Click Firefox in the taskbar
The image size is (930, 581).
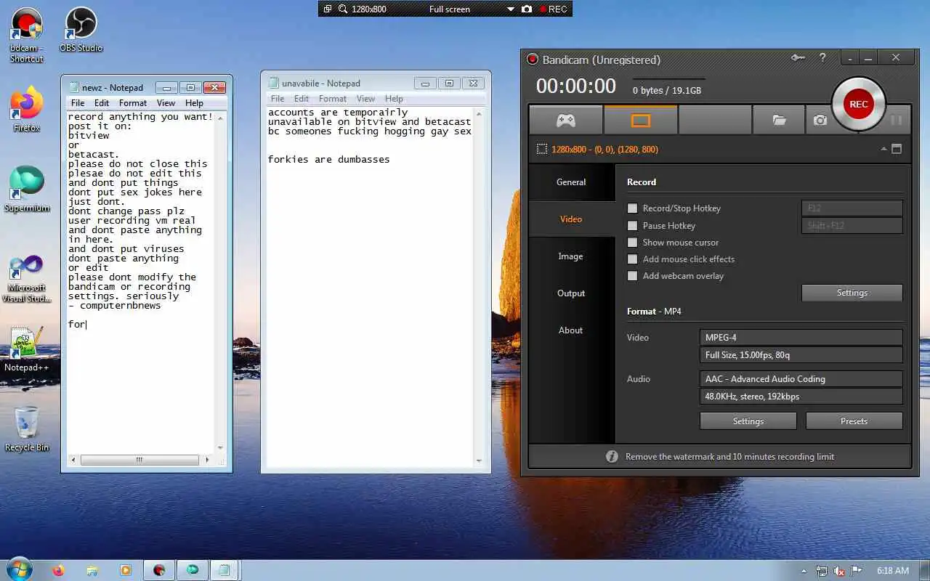59,570
